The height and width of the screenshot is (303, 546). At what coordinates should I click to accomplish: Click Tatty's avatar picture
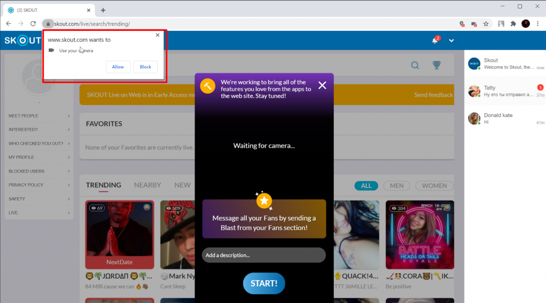[x=474, y=91]
